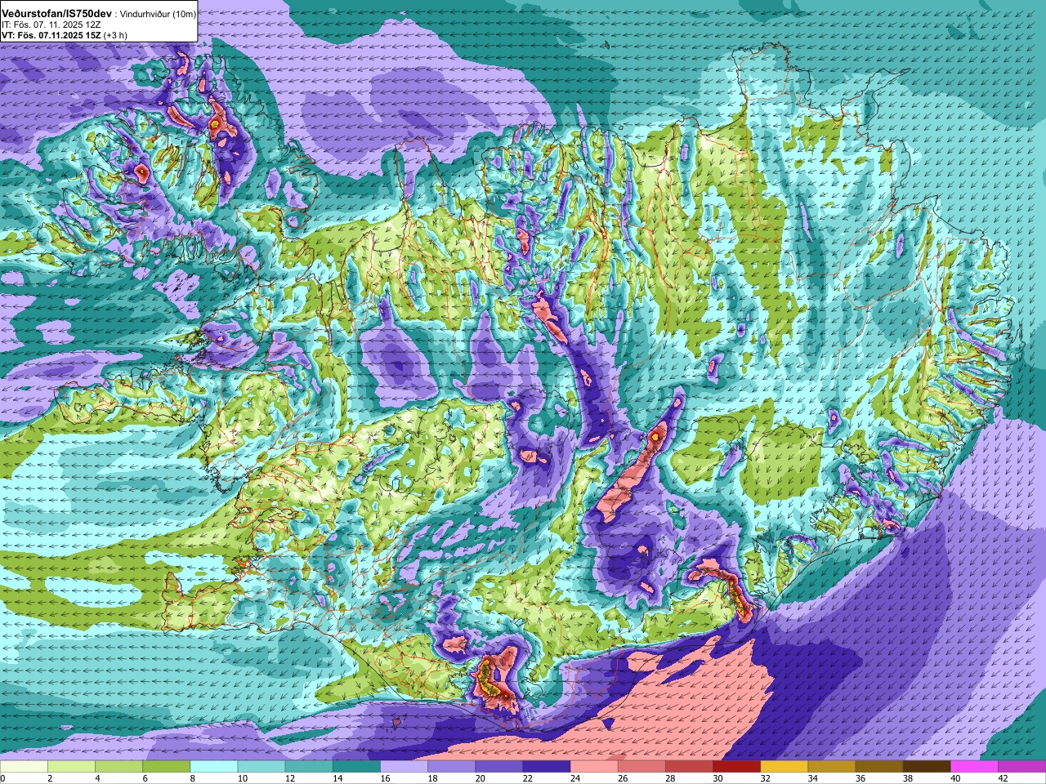Click the legend label "4"

[97, 778]
